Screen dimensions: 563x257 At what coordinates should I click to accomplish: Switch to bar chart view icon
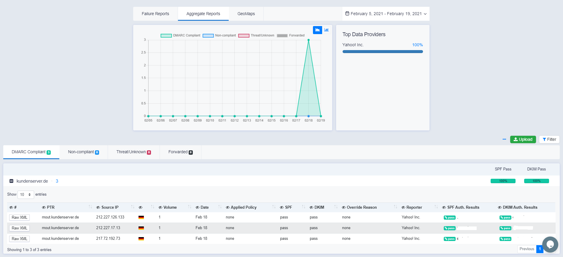coord(326,30)
